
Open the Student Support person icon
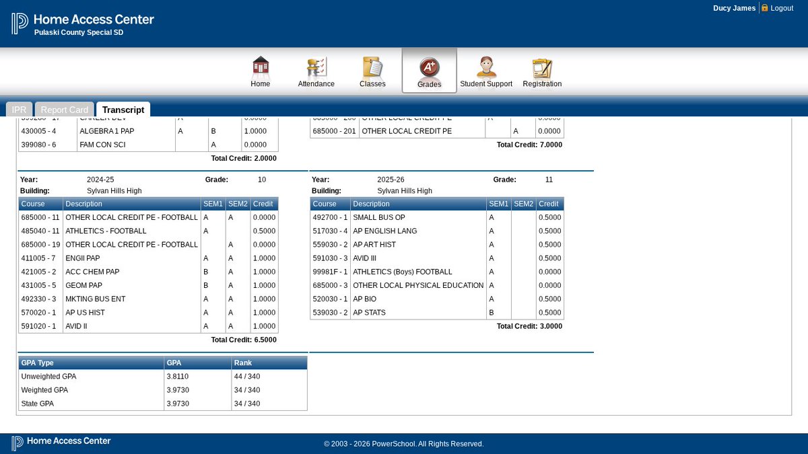point(486,67)
